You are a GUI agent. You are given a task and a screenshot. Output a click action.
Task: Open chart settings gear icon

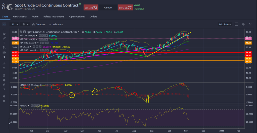[243, 24]
